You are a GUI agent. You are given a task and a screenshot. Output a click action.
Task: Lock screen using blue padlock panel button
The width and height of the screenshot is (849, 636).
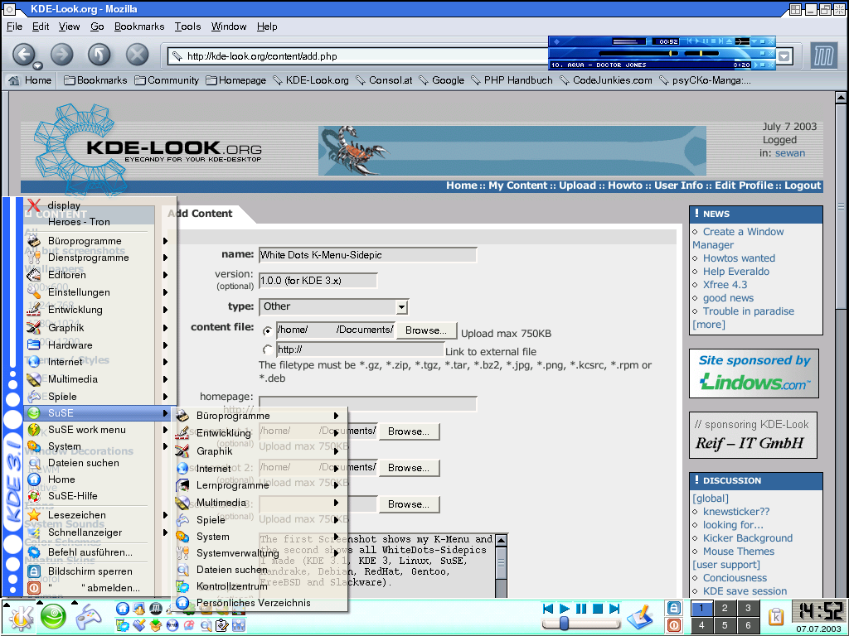673,609
